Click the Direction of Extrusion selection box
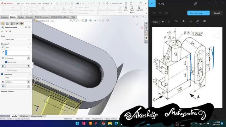The image size is (226, 127). (18, 53)
